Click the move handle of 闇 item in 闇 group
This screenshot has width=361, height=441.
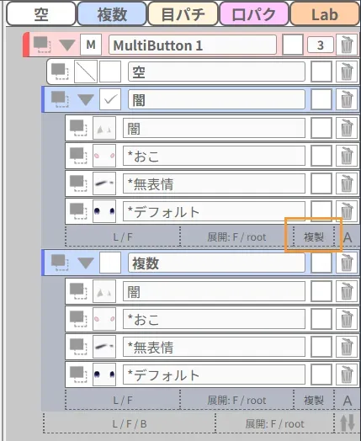click(78, 128)
